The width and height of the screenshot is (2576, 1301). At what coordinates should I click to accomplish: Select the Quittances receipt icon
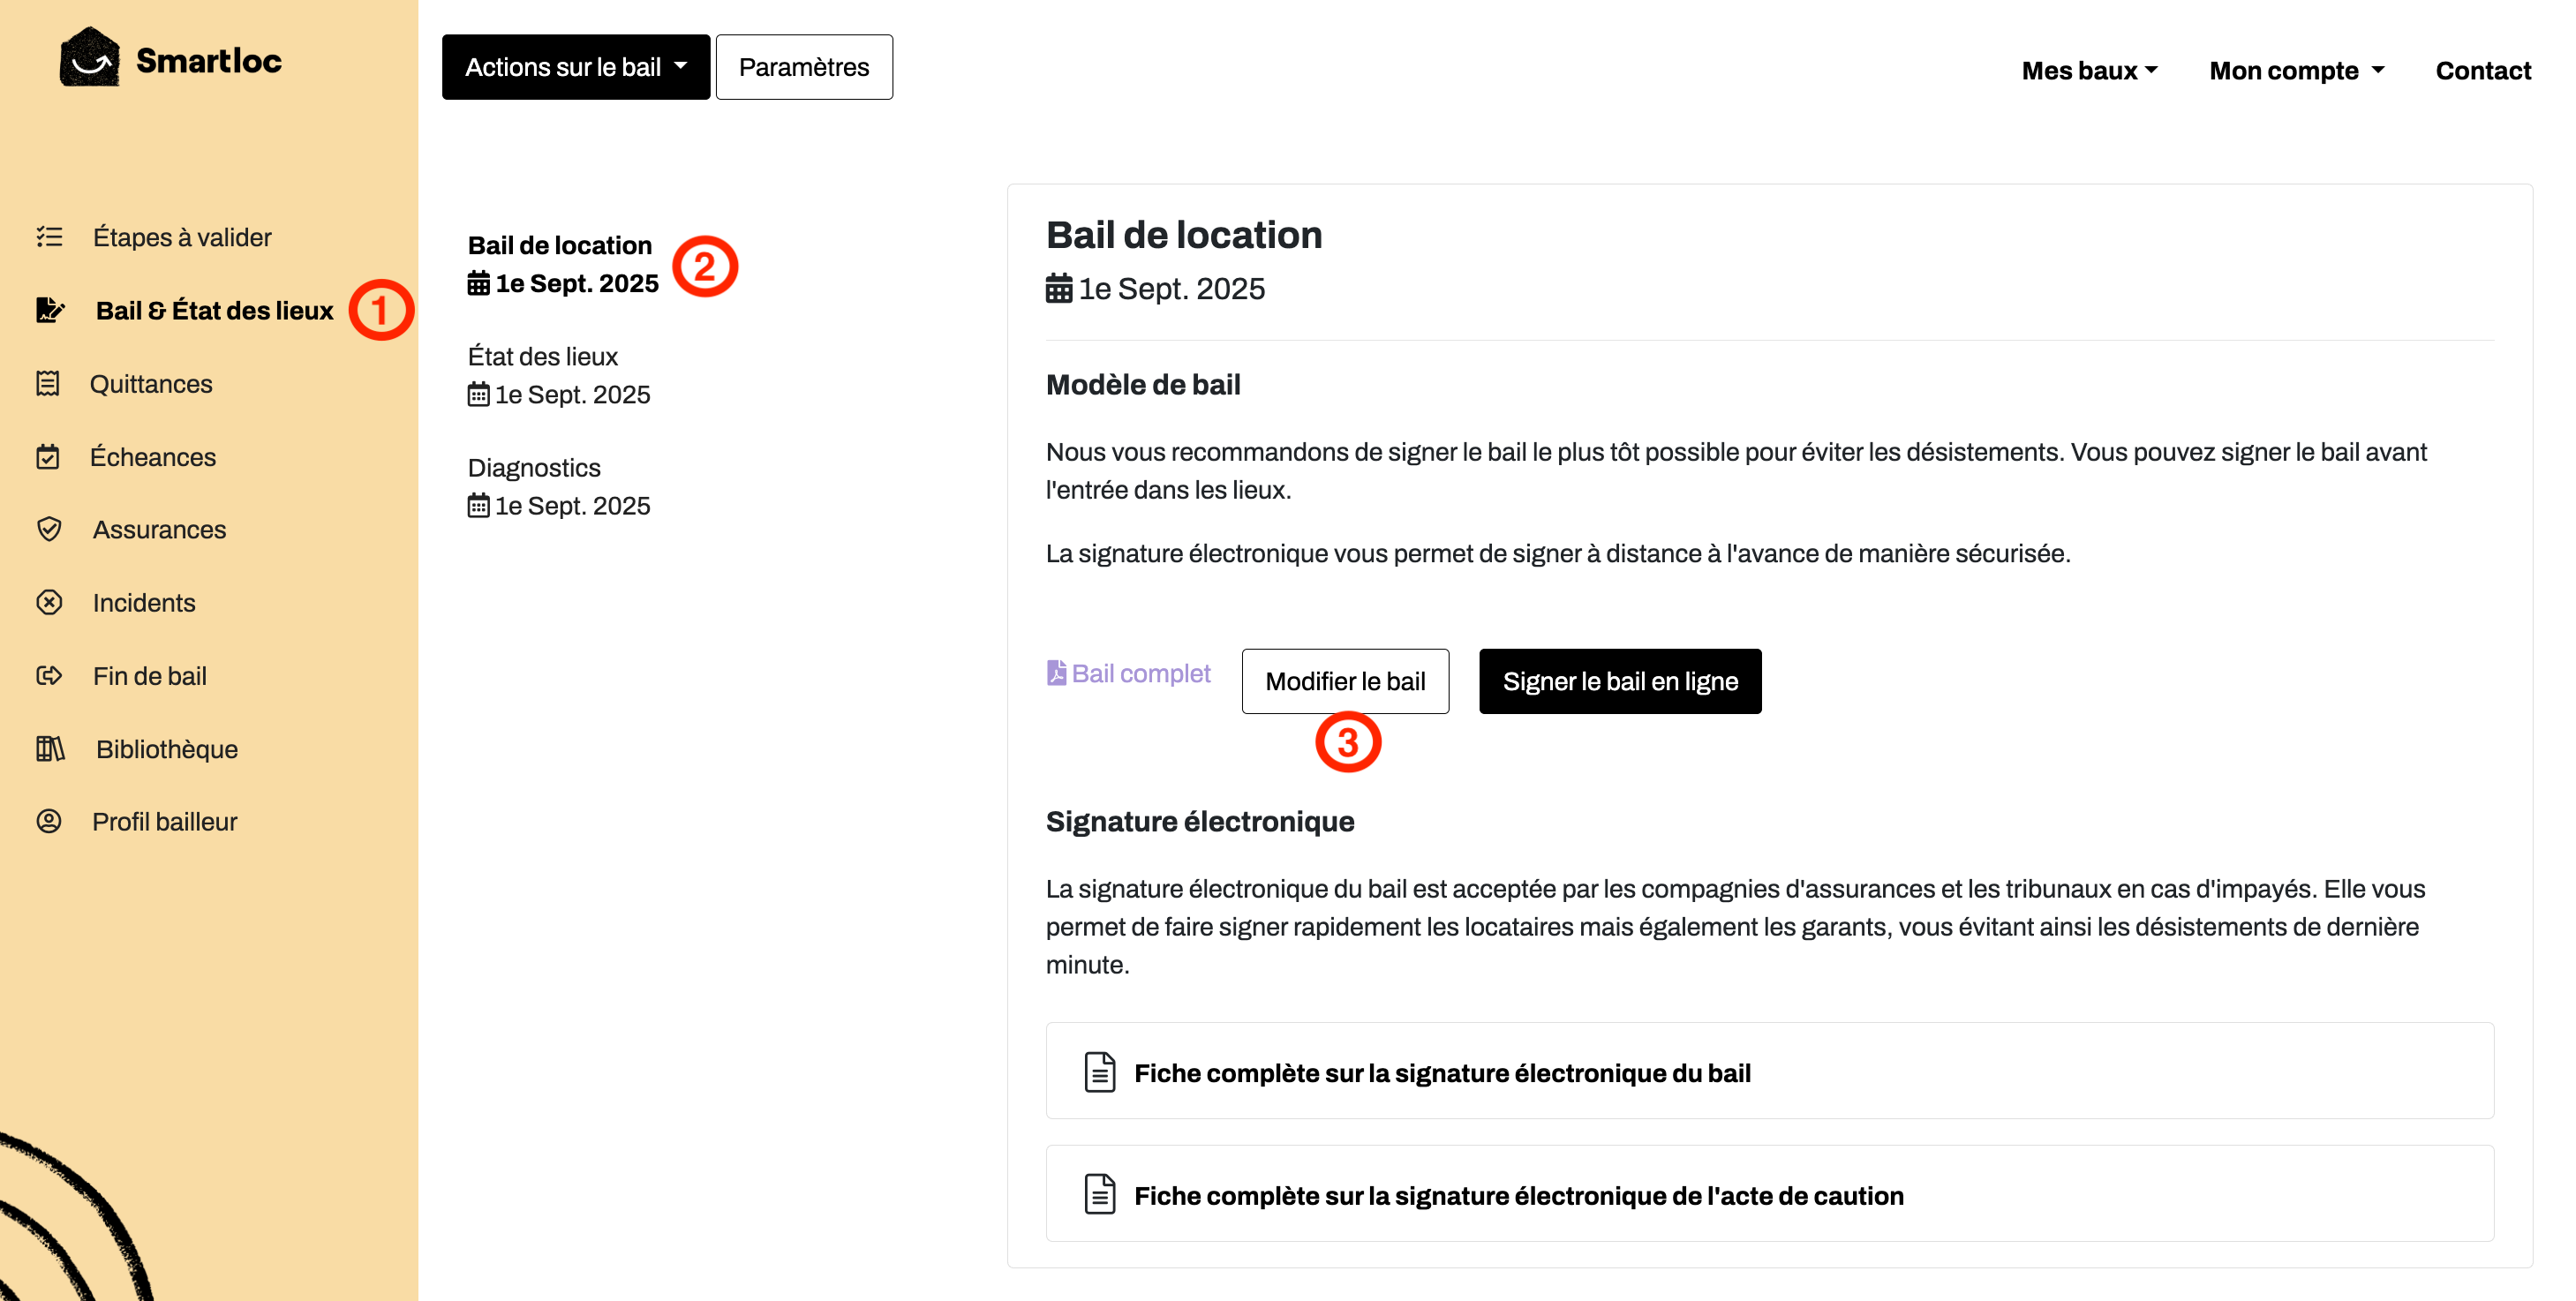[48, 383]
